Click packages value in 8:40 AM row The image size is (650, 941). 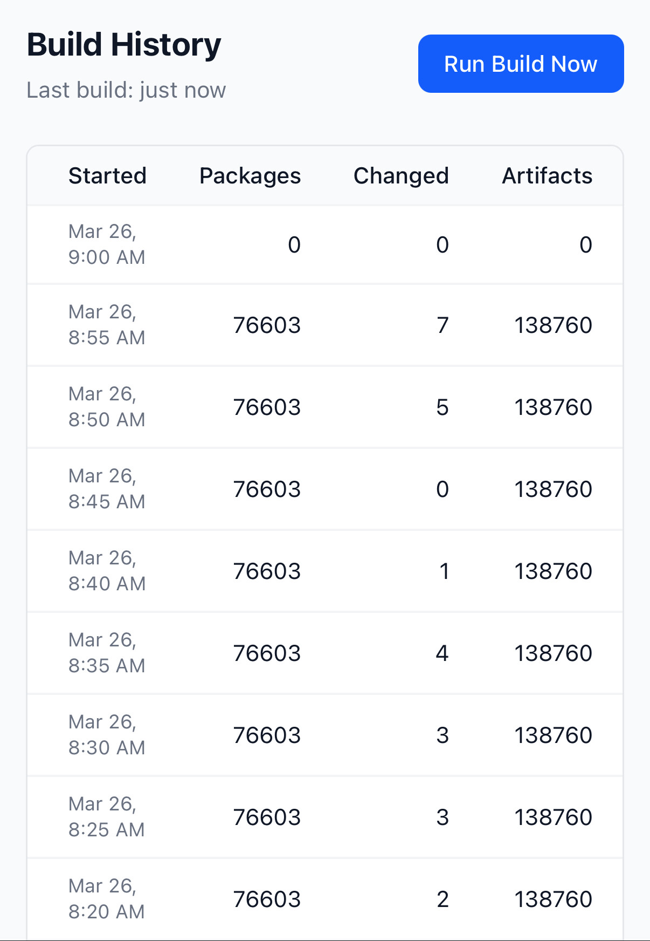267,571
